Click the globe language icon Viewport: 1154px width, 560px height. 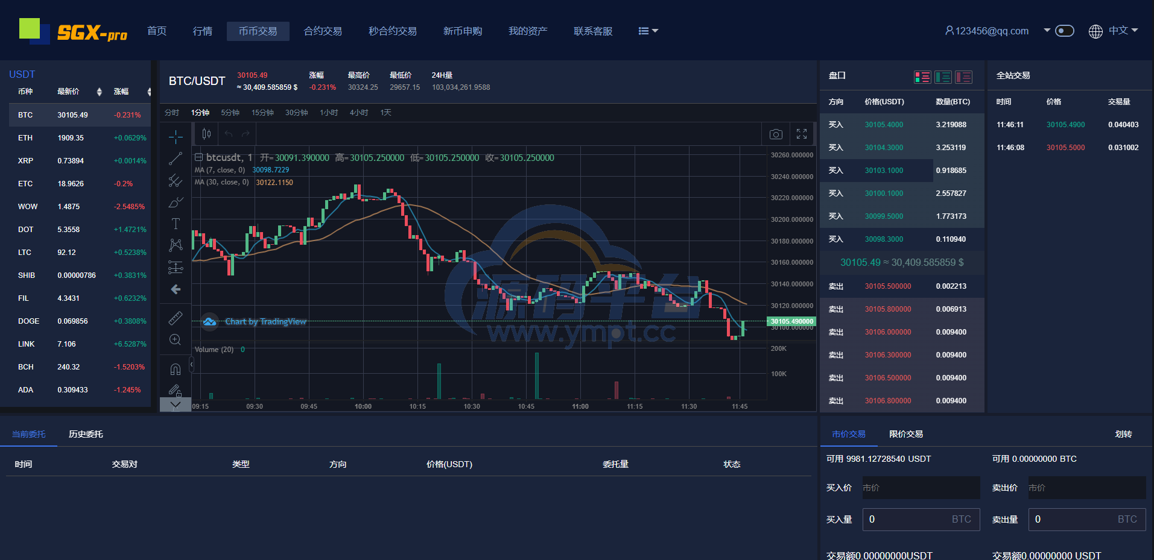pyautogui.click(x=1095, y=31)
